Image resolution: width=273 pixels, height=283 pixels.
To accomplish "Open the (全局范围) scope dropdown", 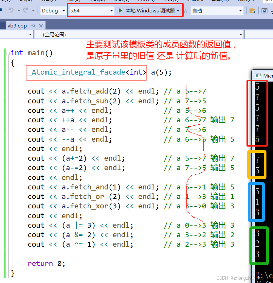I will [x=241, y=34].
